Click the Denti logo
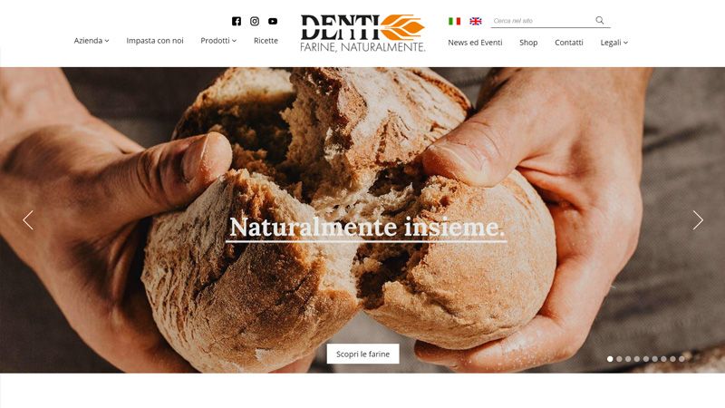The height and width of the screenshot is (408, 725). 362,33
